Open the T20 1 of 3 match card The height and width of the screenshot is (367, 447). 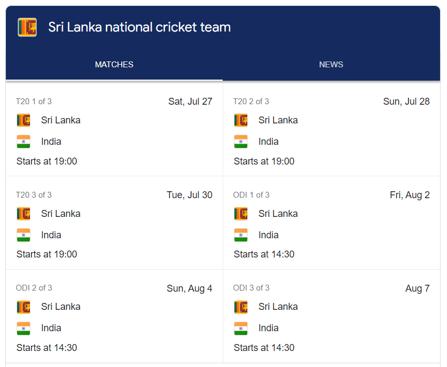[114, 129]
